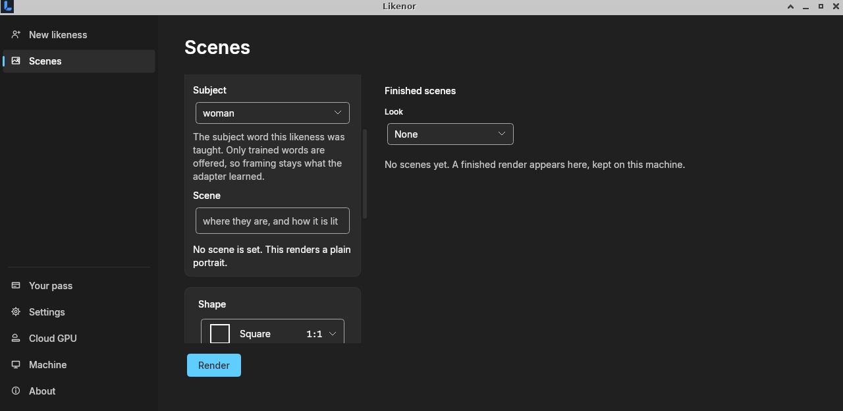Click the Scenes picture icon
The height and width of the screenshot is (411, 843).
(16, 61)
